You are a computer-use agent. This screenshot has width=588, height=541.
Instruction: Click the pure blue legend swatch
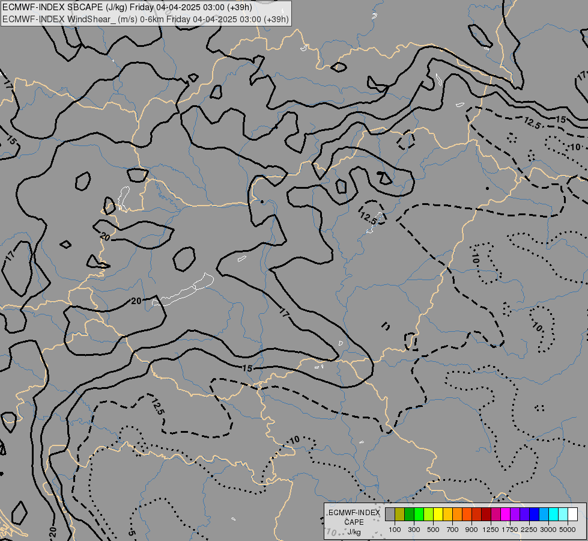click(x=534, y=515)
